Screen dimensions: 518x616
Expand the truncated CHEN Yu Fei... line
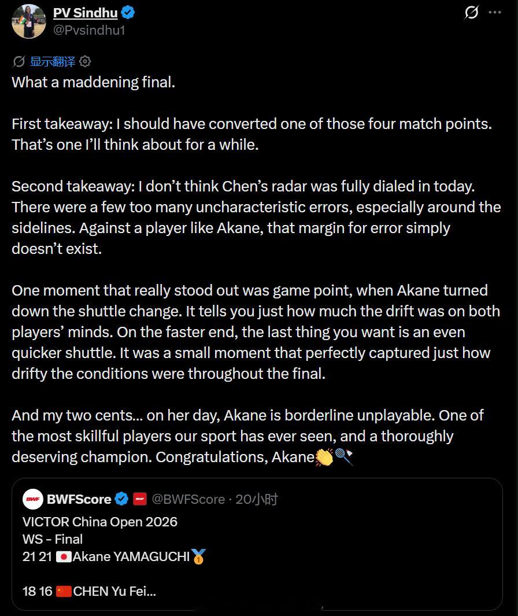[x=114, y=591]
